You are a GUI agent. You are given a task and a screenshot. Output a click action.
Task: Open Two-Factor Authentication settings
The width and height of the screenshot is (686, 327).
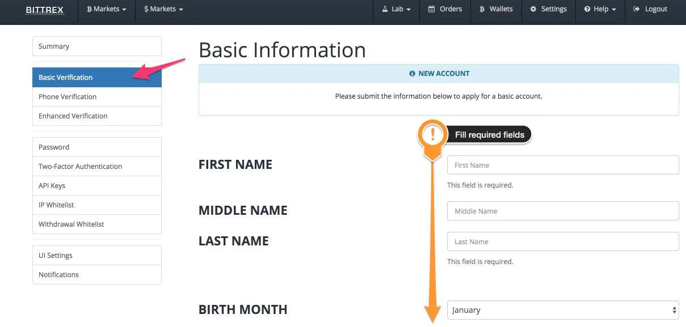coord(97,167)
